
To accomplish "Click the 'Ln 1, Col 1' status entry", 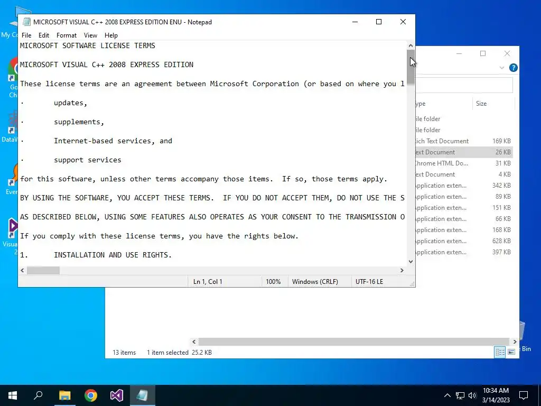I will coord(208,282).
